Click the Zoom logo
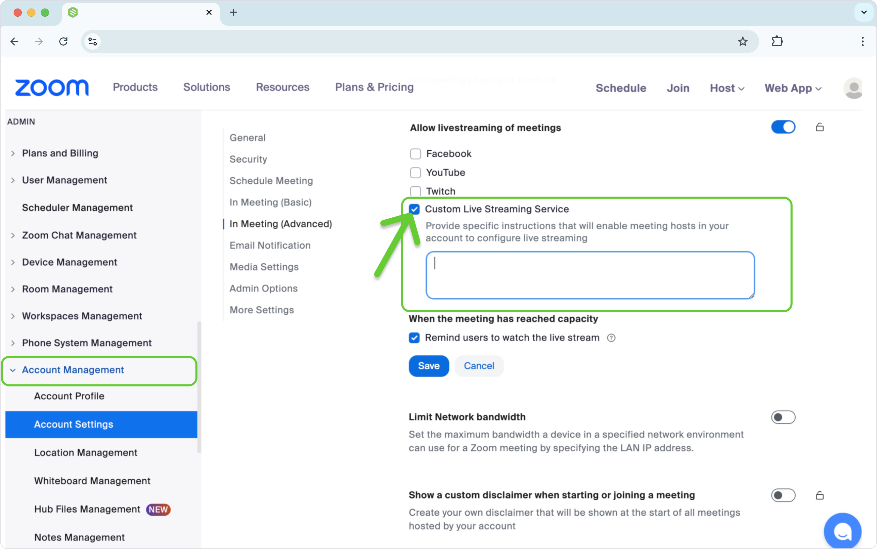Image resolution: width=877 pixels, height=549 pixels. 52,87
